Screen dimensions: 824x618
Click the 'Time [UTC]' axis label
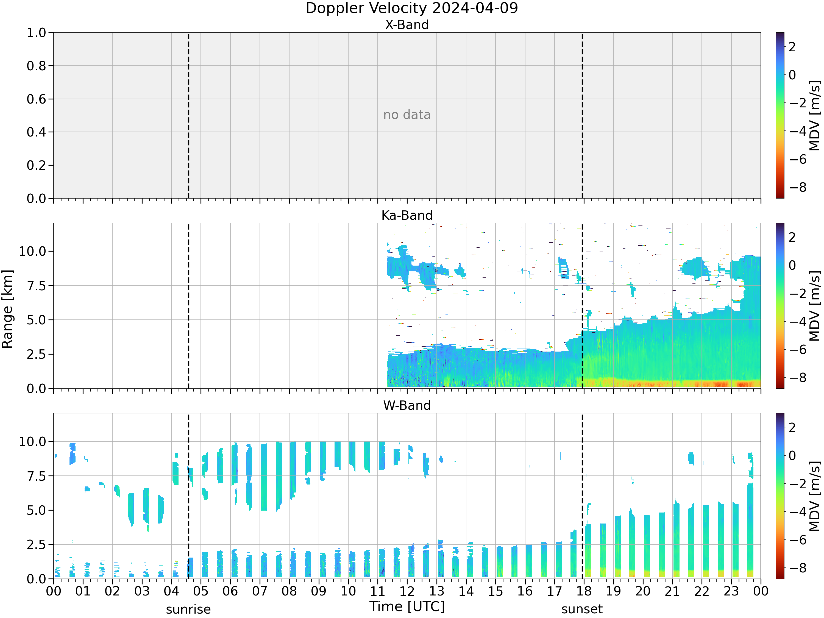407,606
